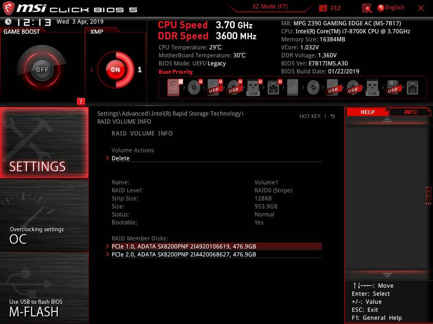433x324 pixels.
Task: Open the OC overclocking settings section
Action: point(44,216)
